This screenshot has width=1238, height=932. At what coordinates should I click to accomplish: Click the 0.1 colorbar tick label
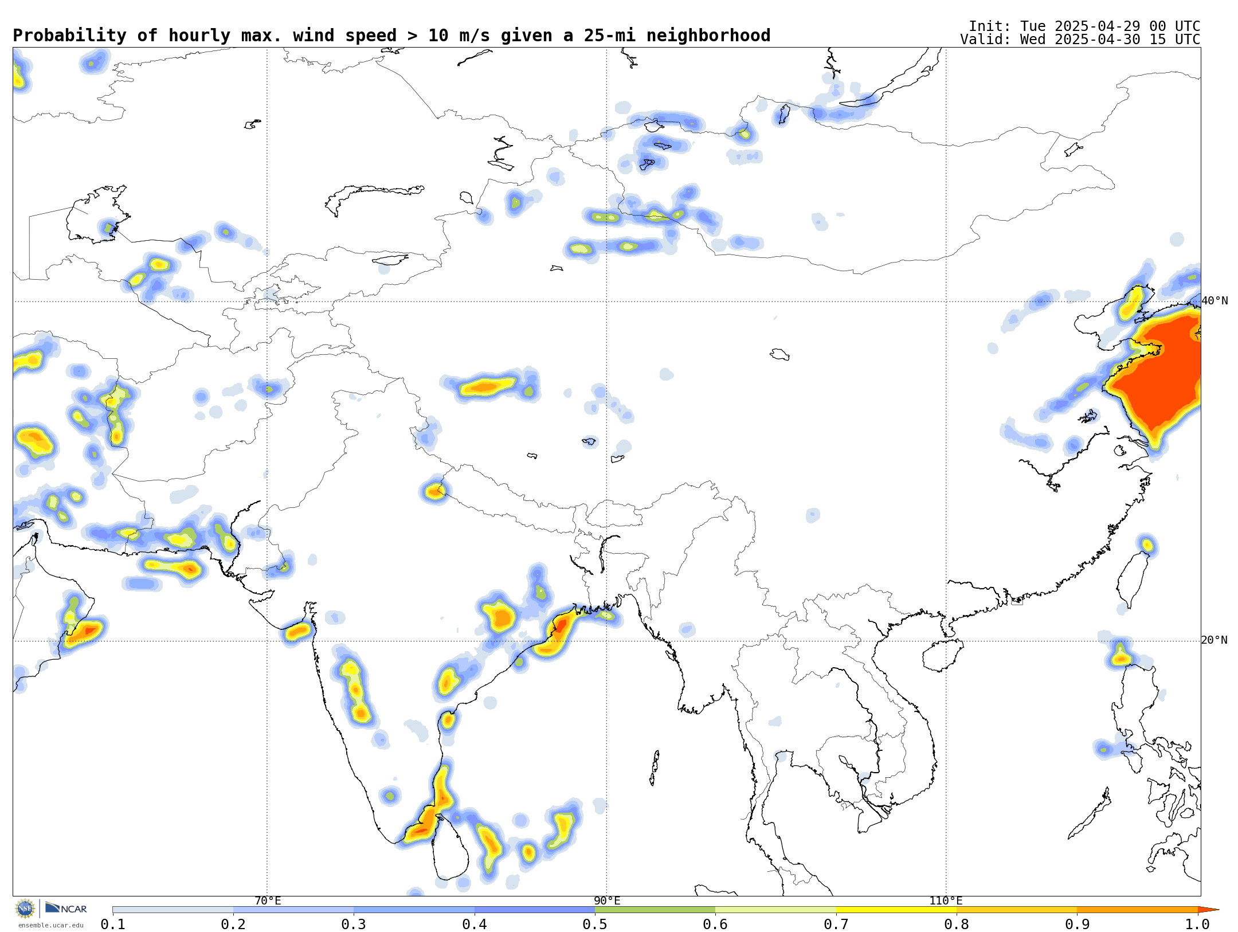113,924
